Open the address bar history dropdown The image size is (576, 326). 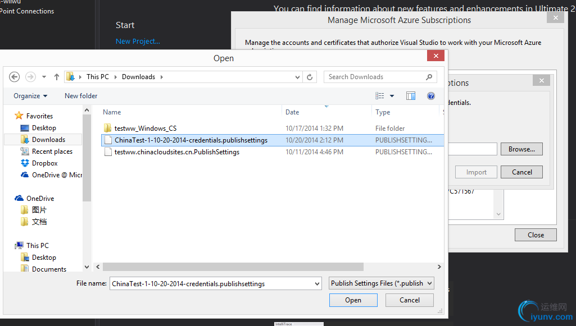[x=297, y=77]
